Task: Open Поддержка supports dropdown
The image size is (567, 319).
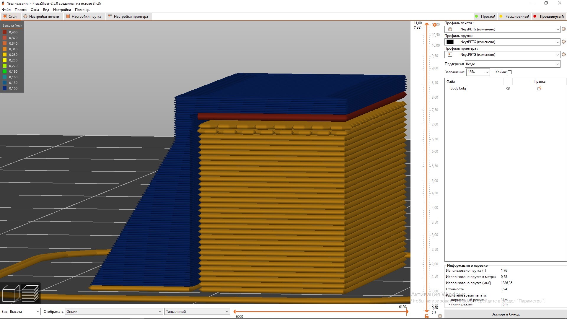Action: (512, 64)
